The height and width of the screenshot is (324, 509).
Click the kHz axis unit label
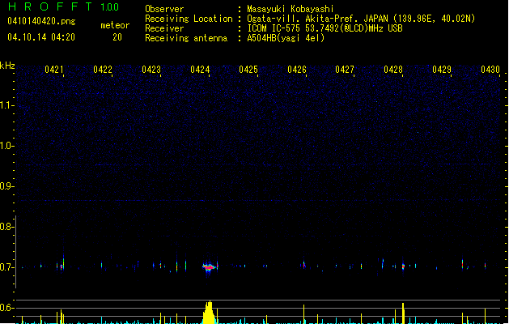click(x=7, y=66)
